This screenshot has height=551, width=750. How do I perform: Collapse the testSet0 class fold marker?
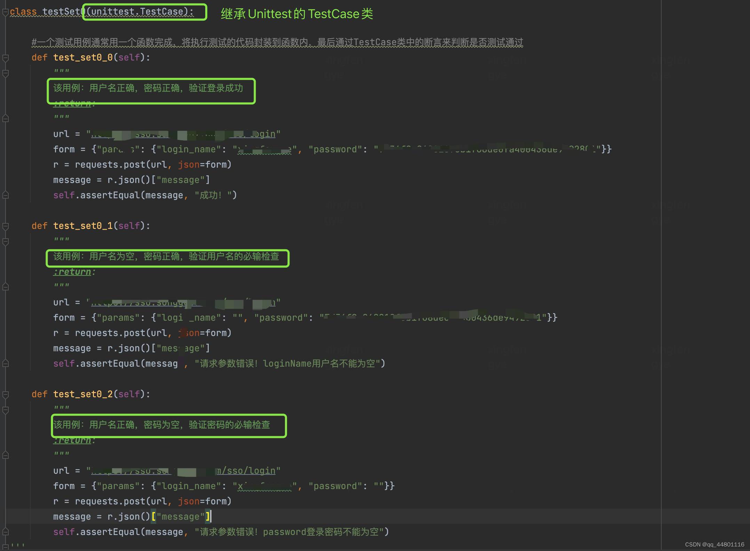pos(6,12)
